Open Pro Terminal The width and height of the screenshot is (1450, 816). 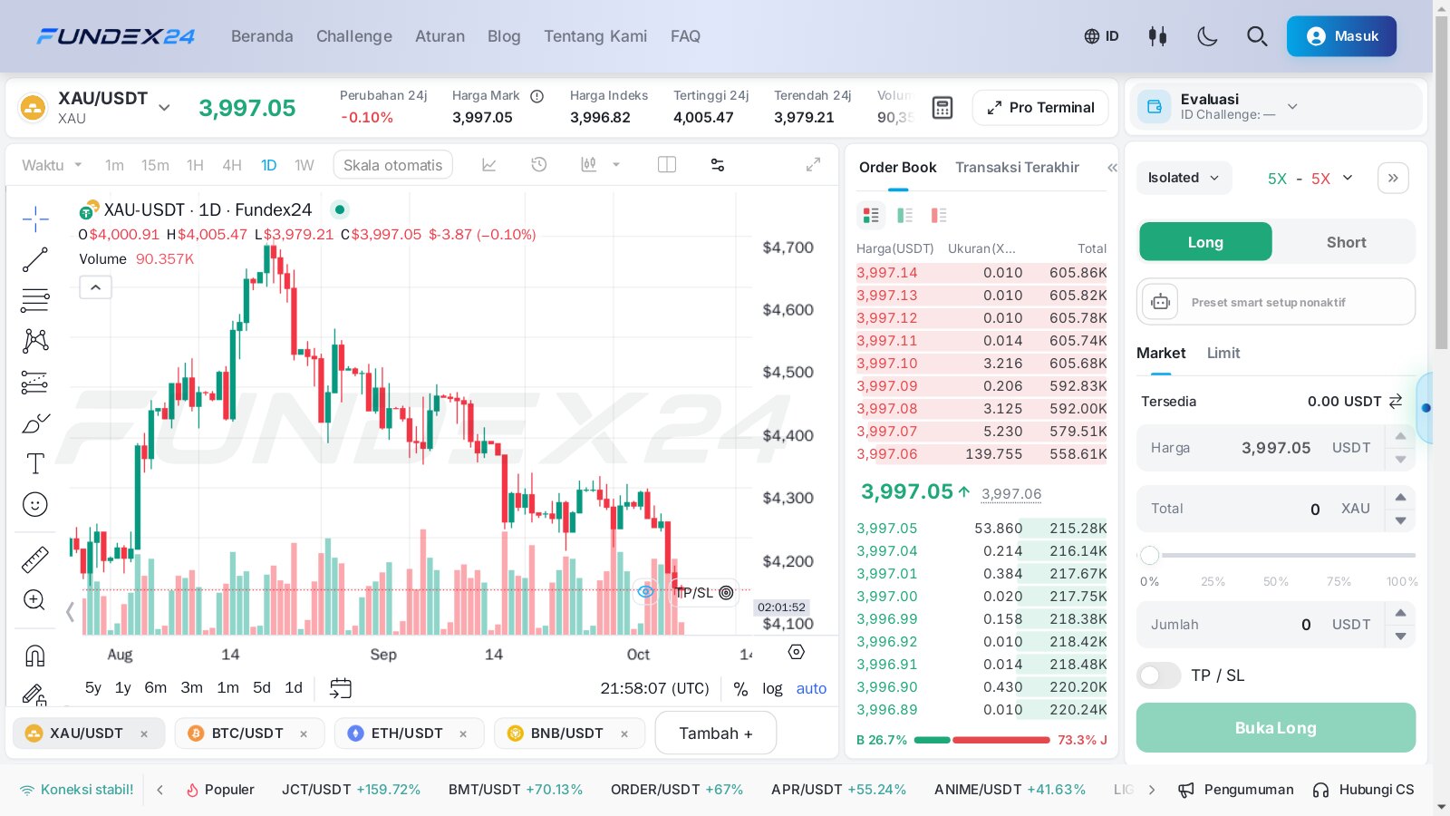[1040, 108]
